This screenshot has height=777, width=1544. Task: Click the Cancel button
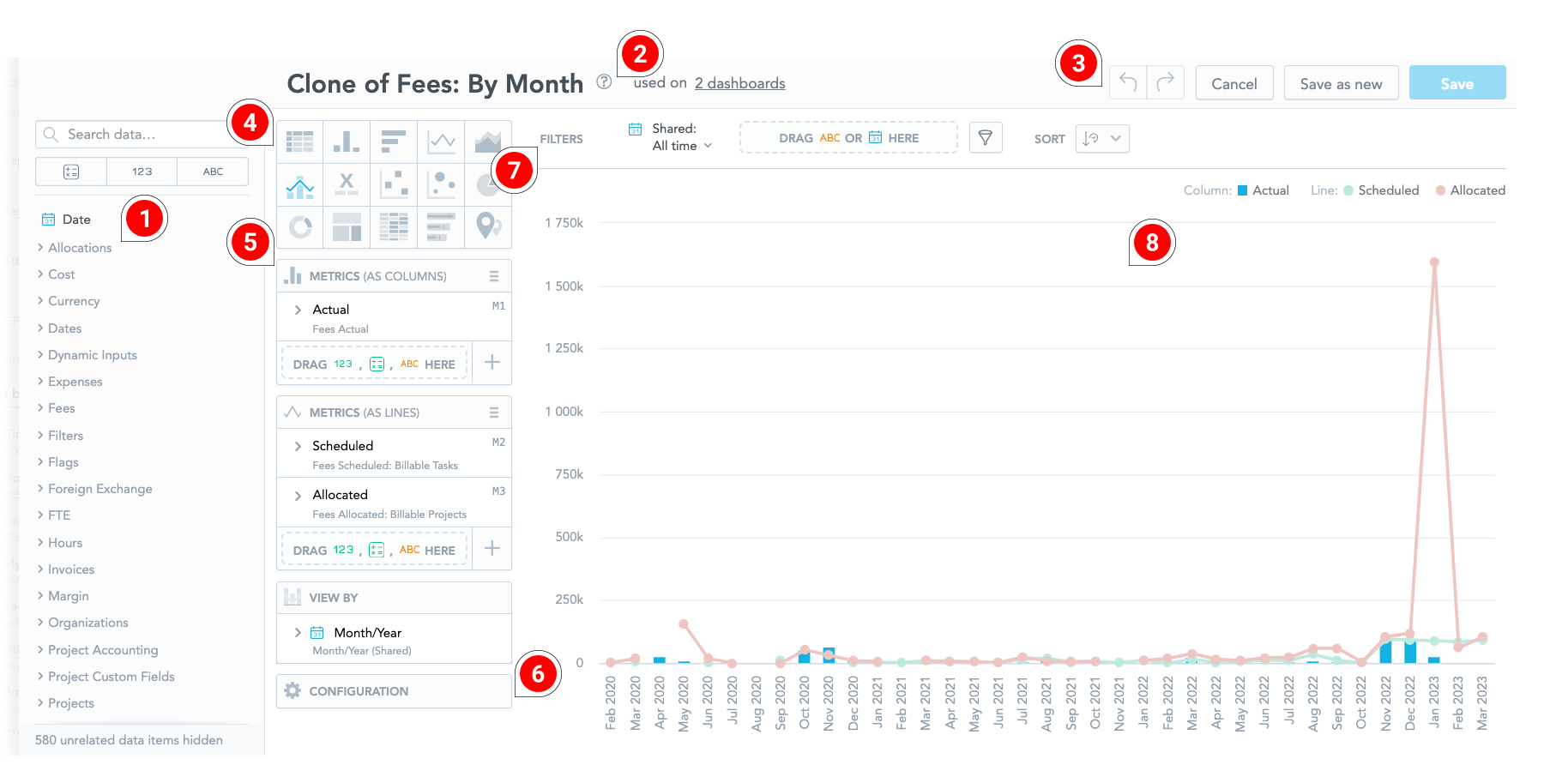tap(1234, 83)
